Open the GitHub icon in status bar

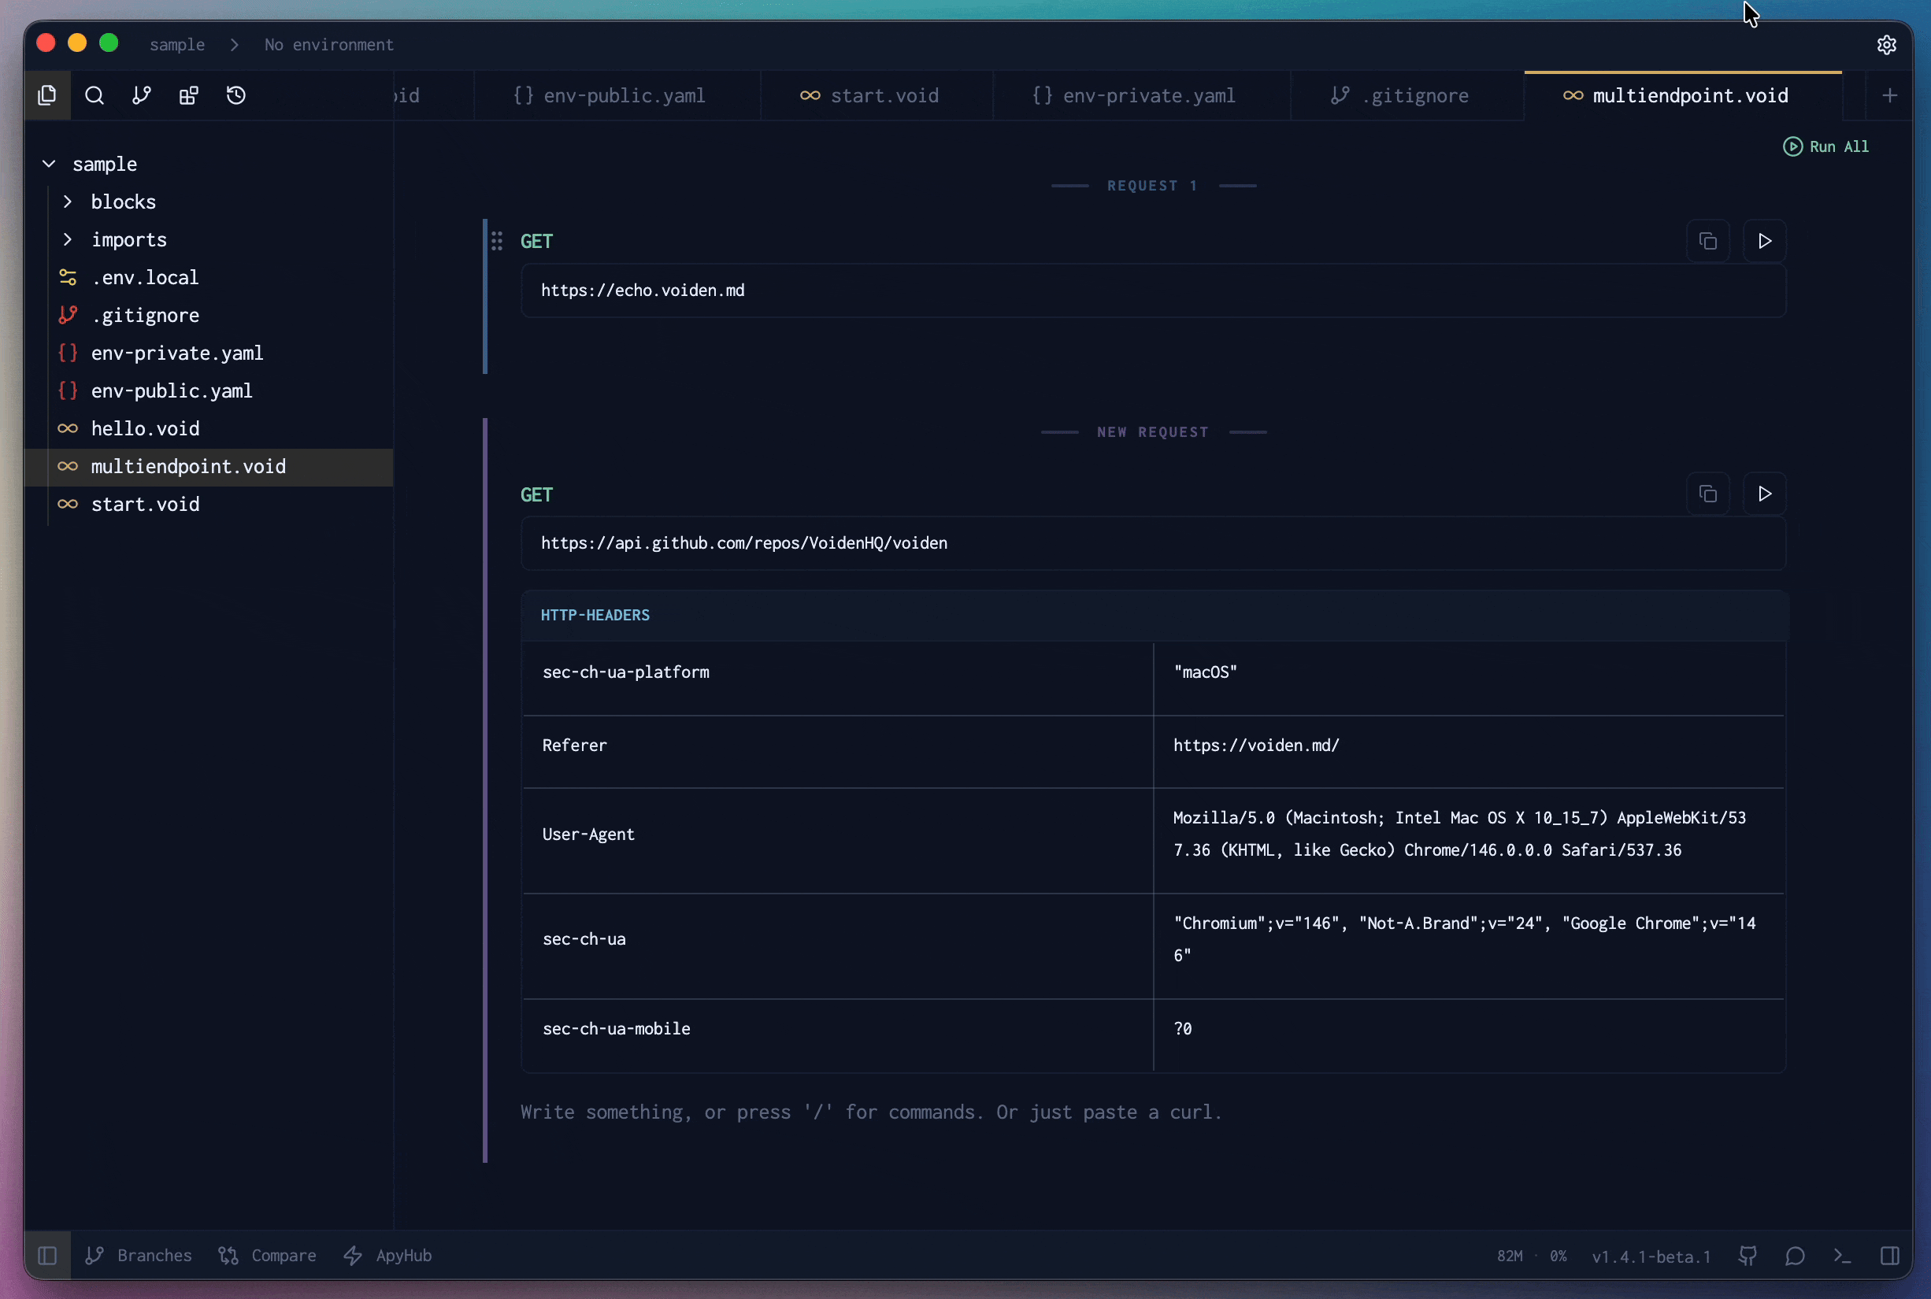[x=1748, y=1256]
